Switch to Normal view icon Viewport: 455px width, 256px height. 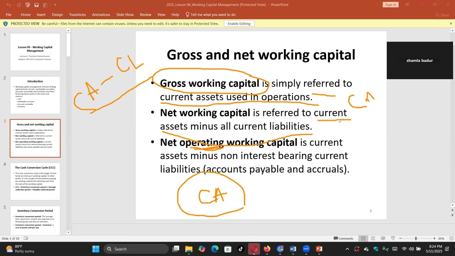(363, 239)
